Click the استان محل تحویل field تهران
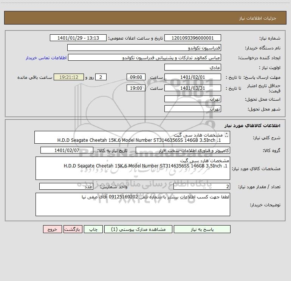291x281 pixels. click(193, 99)
